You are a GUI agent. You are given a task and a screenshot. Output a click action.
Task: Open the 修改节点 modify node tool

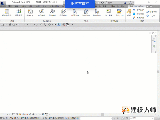[x=97, y=13]
